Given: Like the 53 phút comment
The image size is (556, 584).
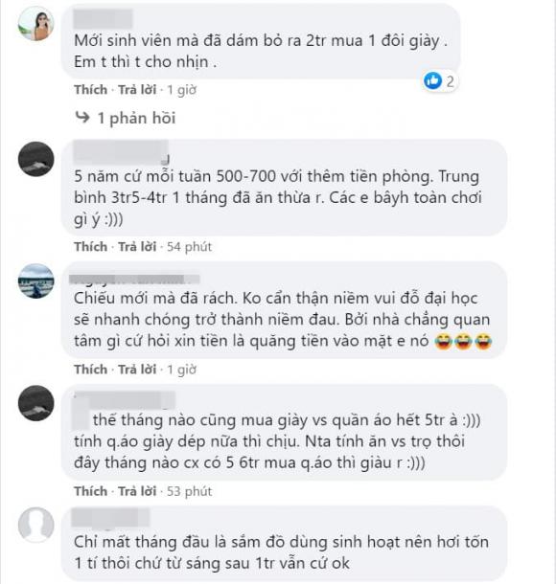Looking at the screenshot, I should (91, 491).
